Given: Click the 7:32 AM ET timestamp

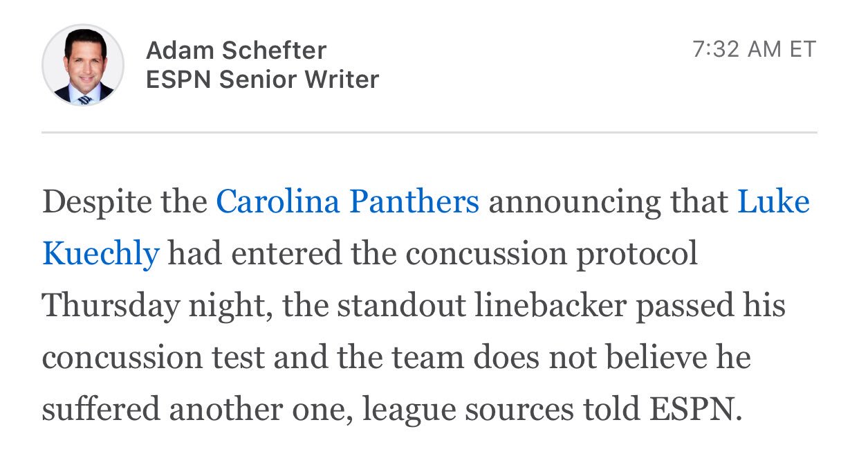Looking at the screenshot, I should pos(754,49).
